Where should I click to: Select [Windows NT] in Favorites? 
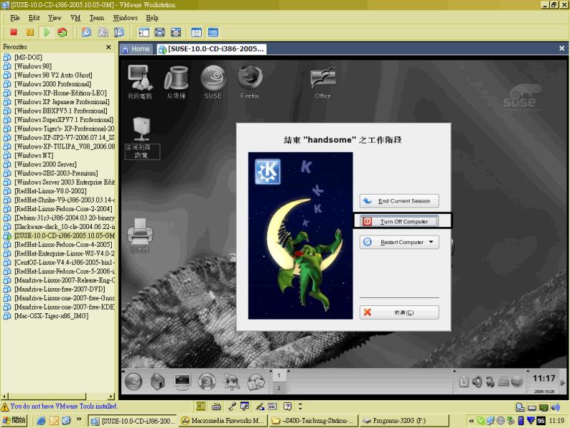pyautogui.click(x=33, y=156)
